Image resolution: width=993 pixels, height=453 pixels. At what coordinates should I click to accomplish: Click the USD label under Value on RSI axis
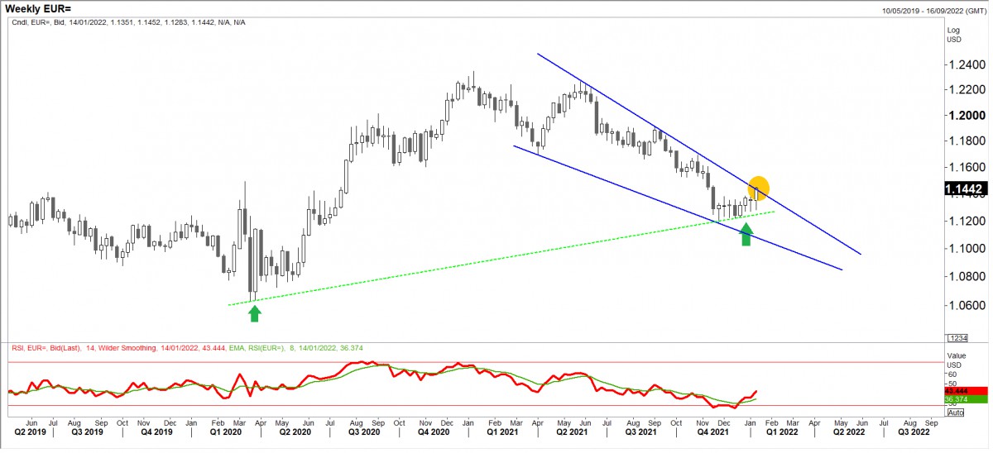point(952,365)
